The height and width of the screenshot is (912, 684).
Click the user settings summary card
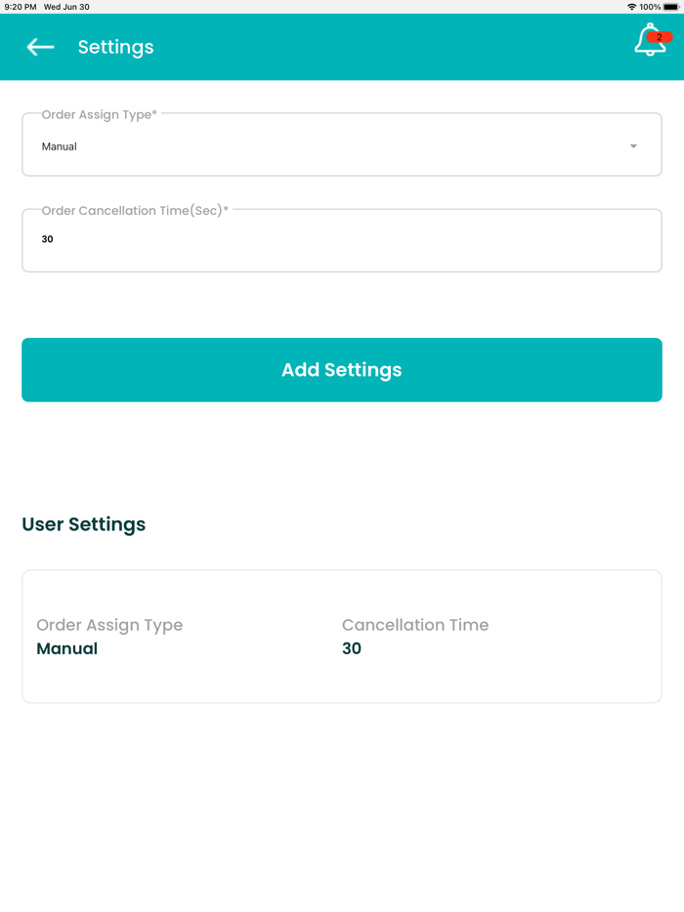342,636
